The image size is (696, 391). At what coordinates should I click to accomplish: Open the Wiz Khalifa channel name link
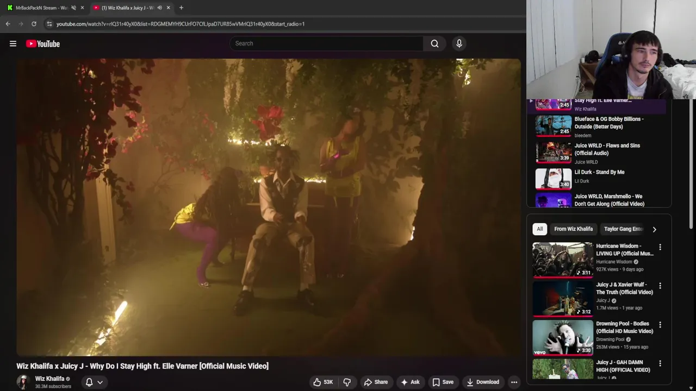49,379
